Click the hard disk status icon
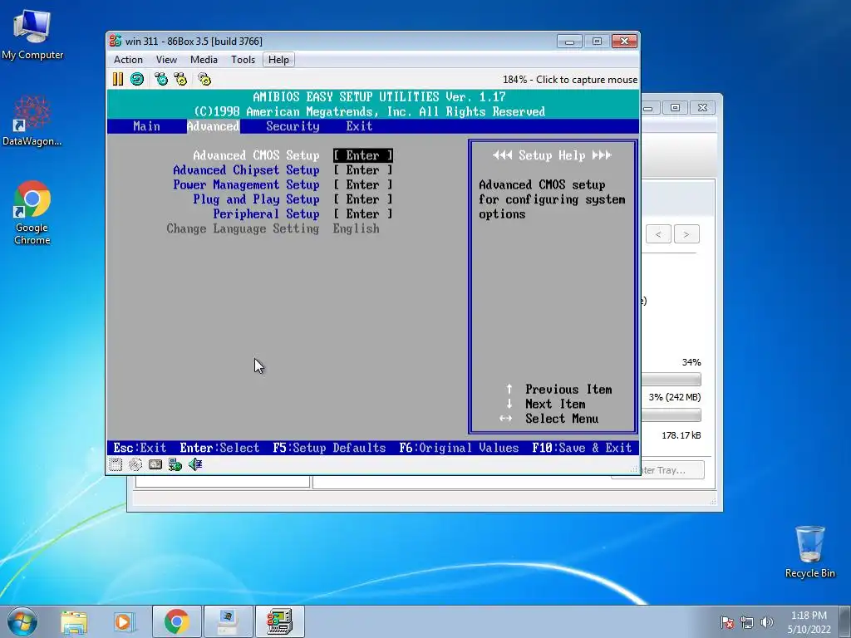The image size is (851, 638). (x=155, y=464)
